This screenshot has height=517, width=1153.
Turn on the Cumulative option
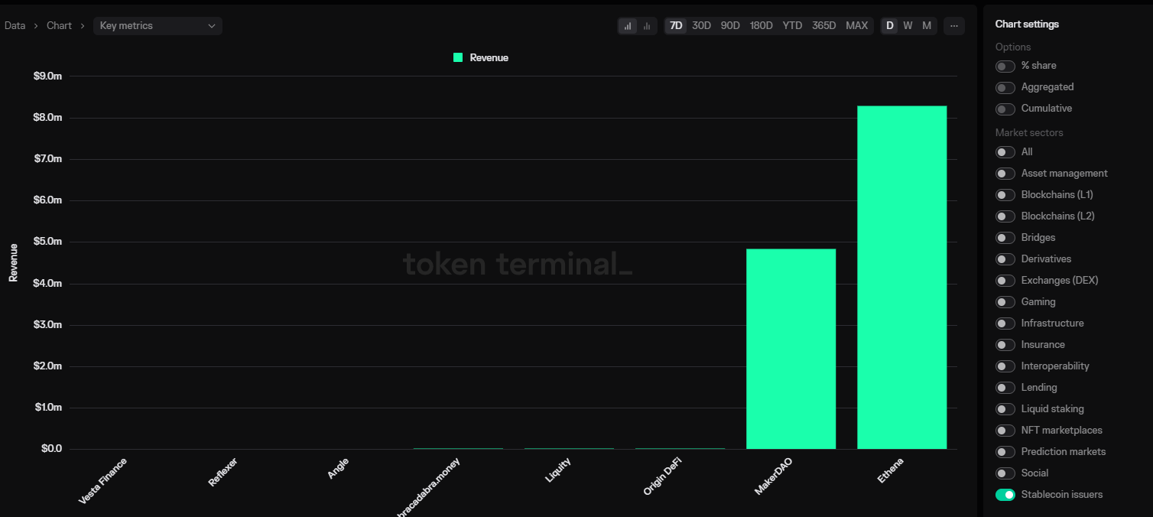(x=1005, y=109)
